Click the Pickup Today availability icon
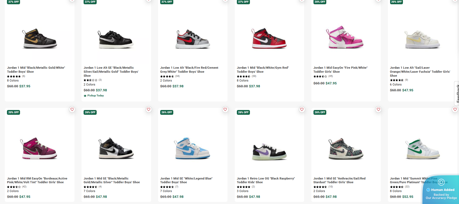Screen dimensions: 459x204 click(85, 96)
